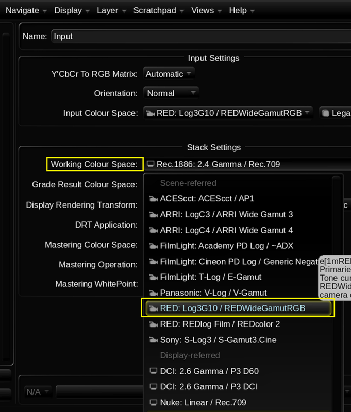The image size is (351, 412).
Task: Click the Working Colour Space label
Action: [94, 164]
